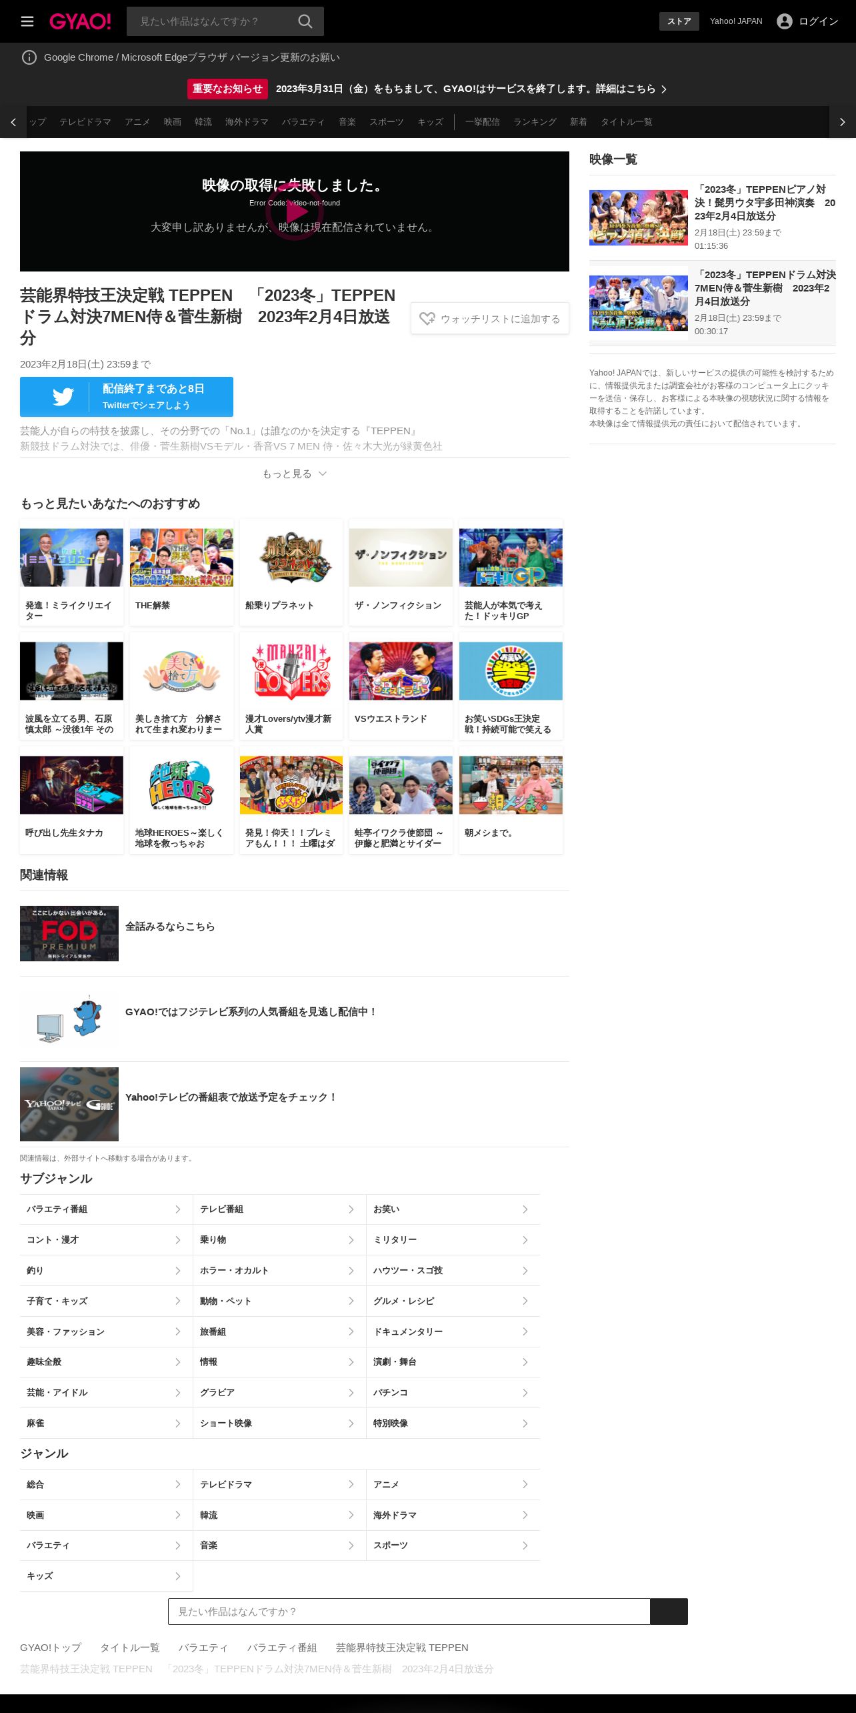
Task: Open コント・漫才 subgenre row
Action: coord(106,1240)
